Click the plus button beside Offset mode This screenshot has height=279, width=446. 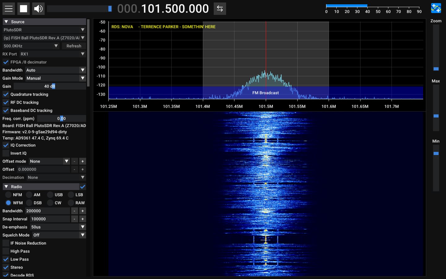82,161
